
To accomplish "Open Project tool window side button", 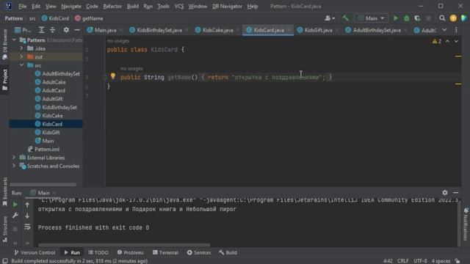I will tap(5, 80).
